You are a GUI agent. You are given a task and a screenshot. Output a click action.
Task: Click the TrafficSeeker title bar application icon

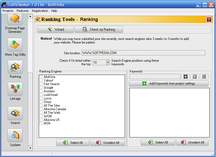pyautogui.click(x=4, y=4)
